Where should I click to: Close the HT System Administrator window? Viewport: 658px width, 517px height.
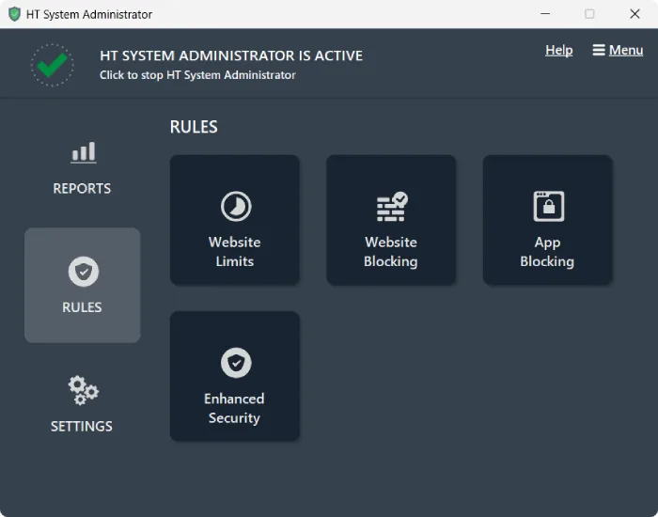coord(634,14)
